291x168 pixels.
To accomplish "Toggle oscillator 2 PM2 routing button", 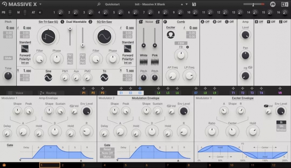I will coord(83,63).
